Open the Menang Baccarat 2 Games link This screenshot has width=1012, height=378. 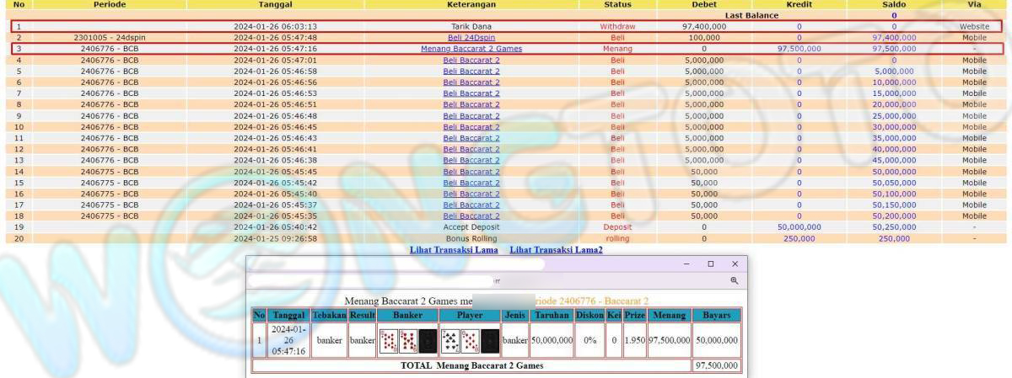tap(471, 49)
